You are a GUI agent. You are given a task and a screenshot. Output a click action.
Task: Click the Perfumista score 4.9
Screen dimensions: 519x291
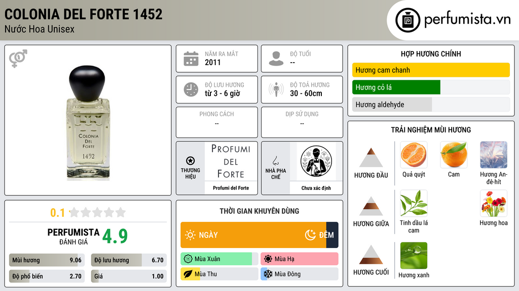(x=115, y=236)
